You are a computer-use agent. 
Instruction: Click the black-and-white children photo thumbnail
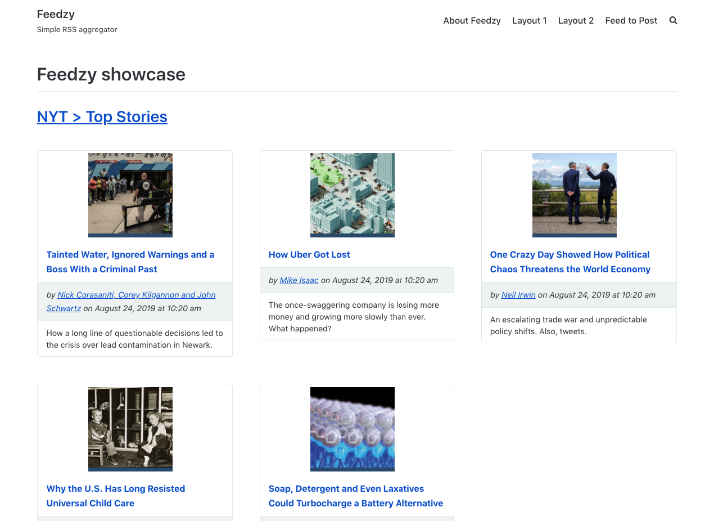tap(130, 429)
